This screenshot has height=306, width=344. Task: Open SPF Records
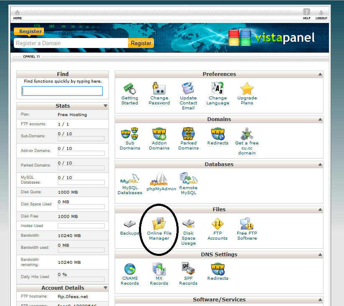click(188, 274)
